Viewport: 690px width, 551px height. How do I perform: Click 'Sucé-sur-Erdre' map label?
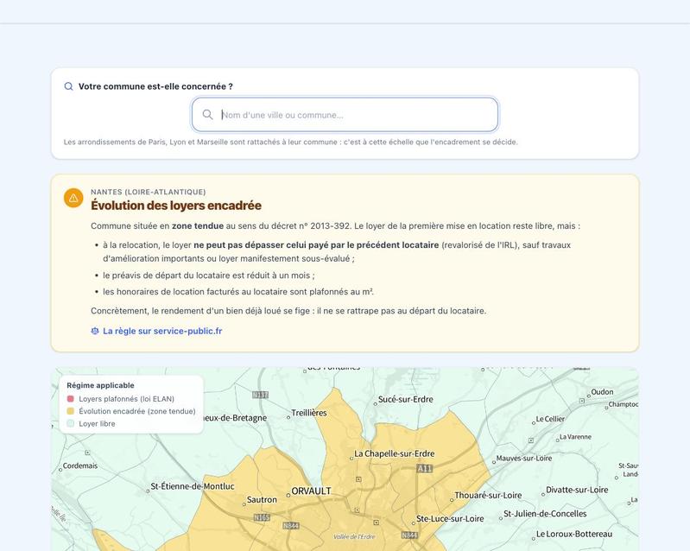click(x=406, y=400)
